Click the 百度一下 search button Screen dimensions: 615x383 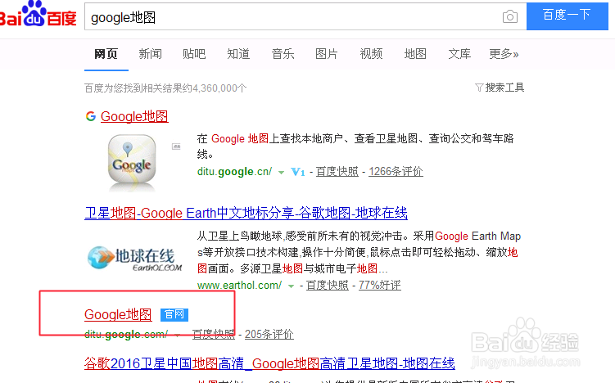tap(568, 16)
